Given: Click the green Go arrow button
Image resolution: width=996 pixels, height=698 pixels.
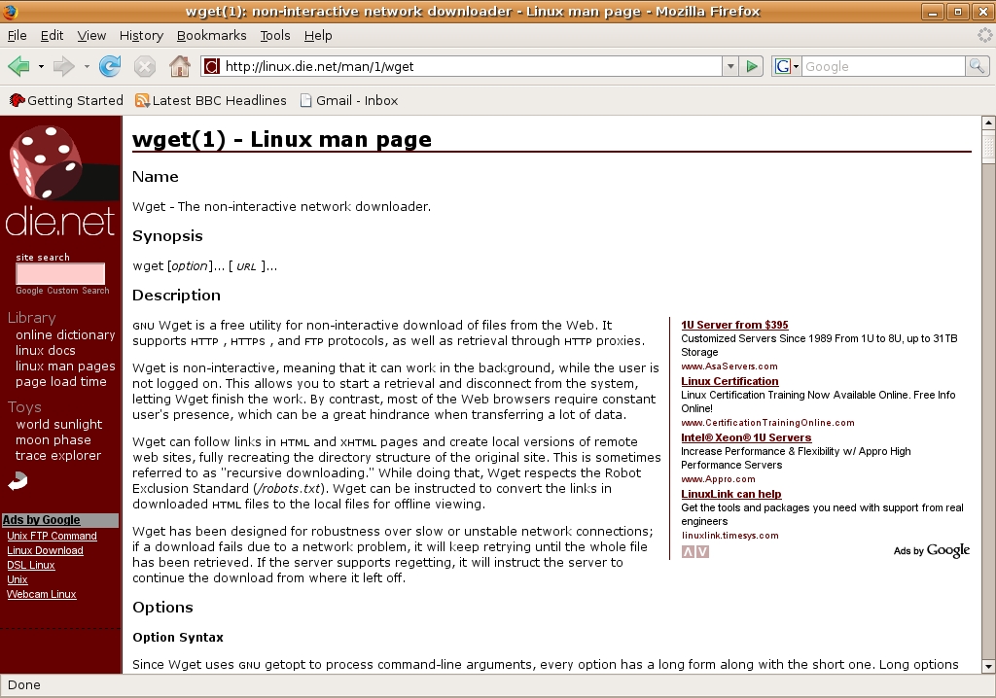Looking at the screenshot, I should pyautogui.click(x=752, y=66).
